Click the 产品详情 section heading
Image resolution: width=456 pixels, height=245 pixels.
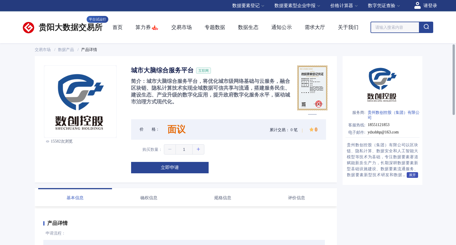tap(57, 223)
